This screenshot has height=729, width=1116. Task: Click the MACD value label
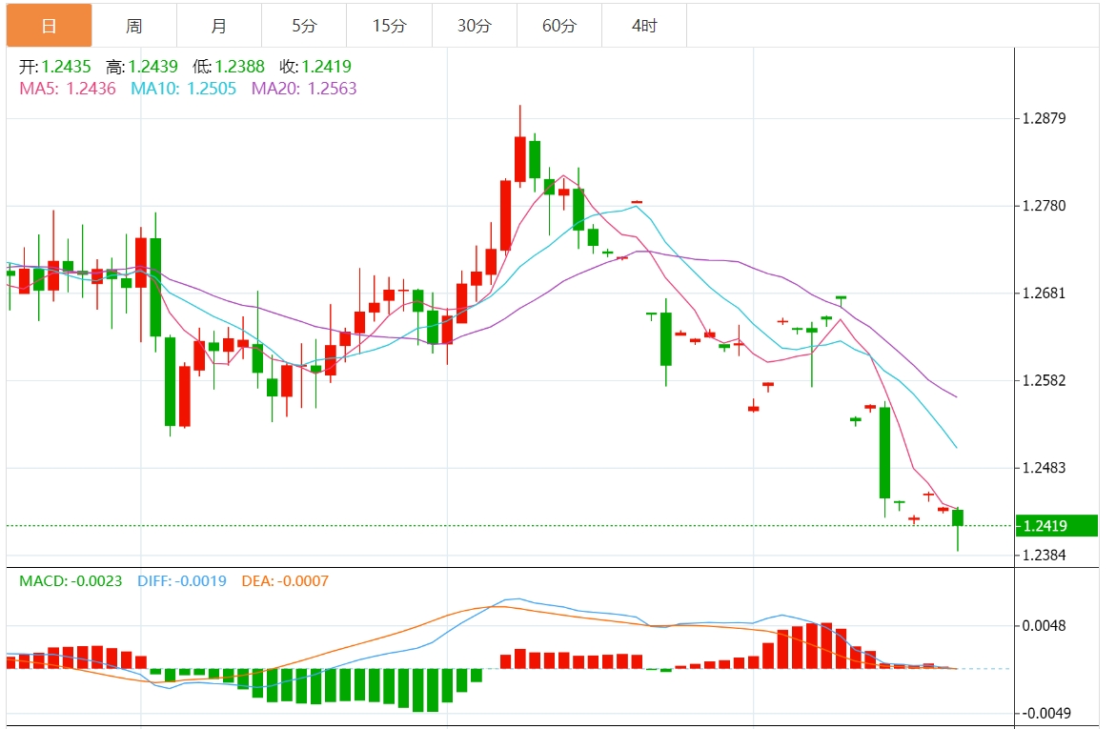[x=71, y=580]
